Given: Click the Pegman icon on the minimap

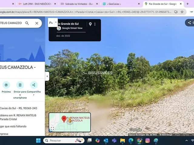Looking at the screenshot, I should (70, 121).
